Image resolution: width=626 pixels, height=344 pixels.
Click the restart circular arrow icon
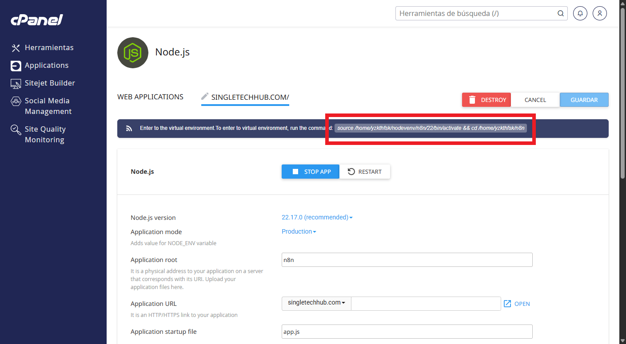point(351,172)
